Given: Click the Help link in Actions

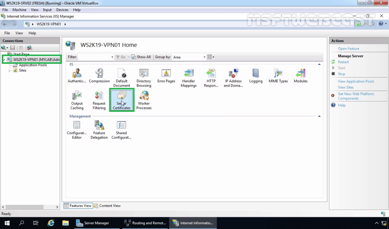Looking at the screenshot, I should click(x=342, y=105).
